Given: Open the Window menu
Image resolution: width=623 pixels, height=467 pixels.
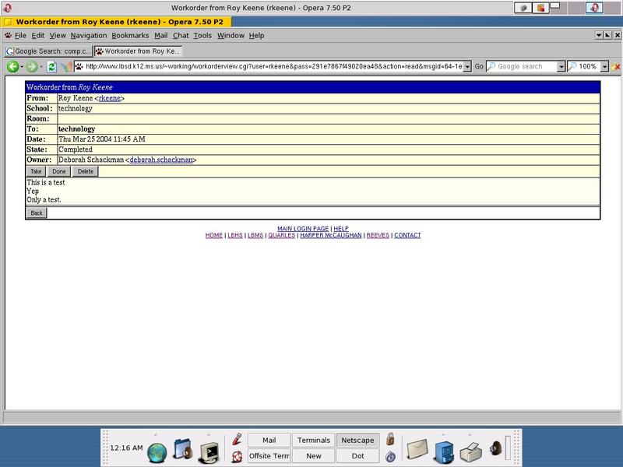Looking at the screenshot, I should pos(231,35).
